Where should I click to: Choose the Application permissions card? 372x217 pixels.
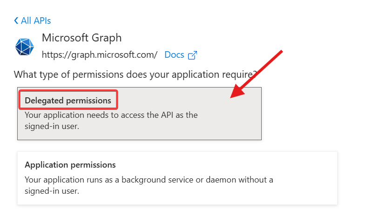tap(177, 178)
